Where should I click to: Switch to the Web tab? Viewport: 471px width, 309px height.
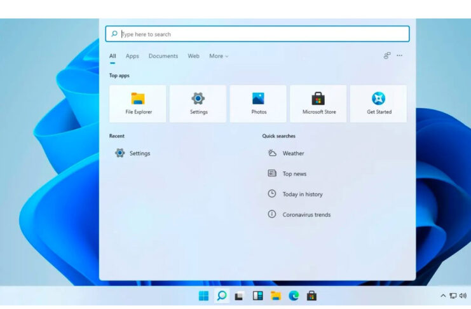click(193, 56)
